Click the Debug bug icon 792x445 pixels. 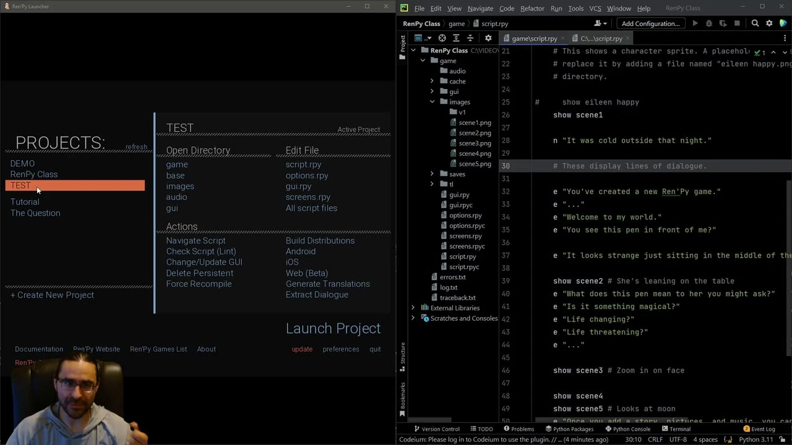709,23
